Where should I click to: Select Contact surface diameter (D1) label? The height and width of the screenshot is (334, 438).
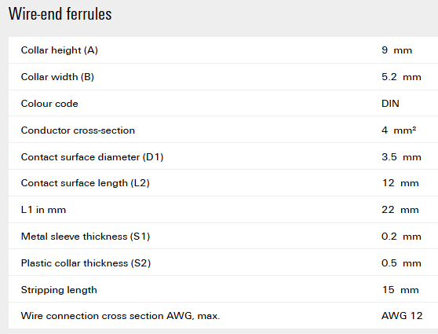point(92,157)
